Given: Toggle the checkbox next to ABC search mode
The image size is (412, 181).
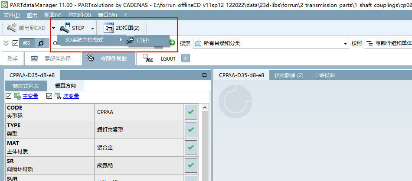Looking at the screenshot, I should pyautogui.click(x=15, y=43).
